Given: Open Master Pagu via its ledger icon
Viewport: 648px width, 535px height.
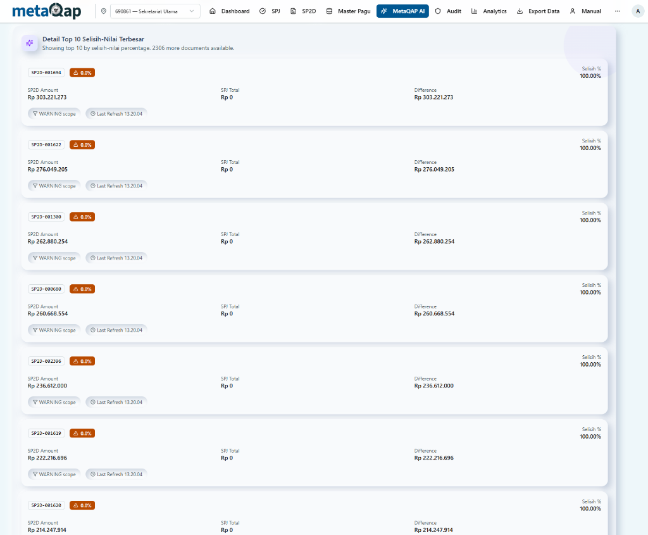Looking at the screenshot, I should (x=330, y=11).
